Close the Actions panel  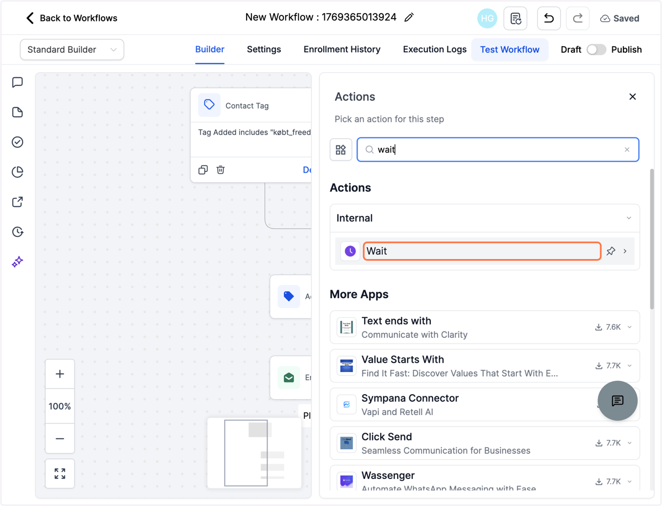click(x=633, y=96)
